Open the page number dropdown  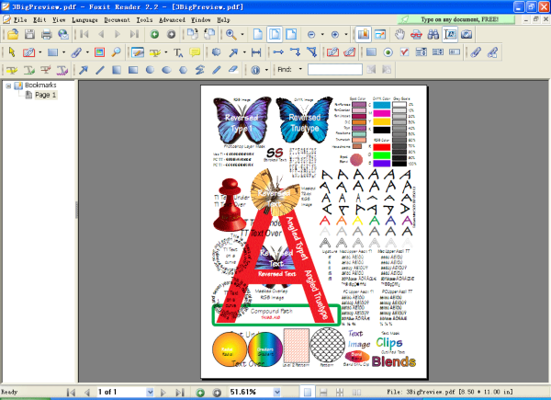pos(148,393)
